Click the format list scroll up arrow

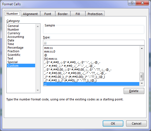pos(142,48)
